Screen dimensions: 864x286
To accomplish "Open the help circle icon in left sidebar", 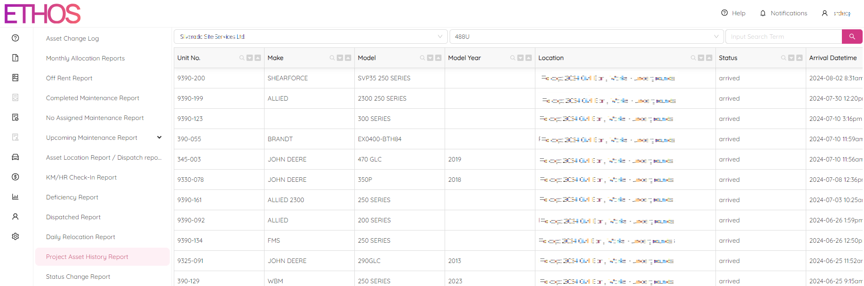I will 15,38.
